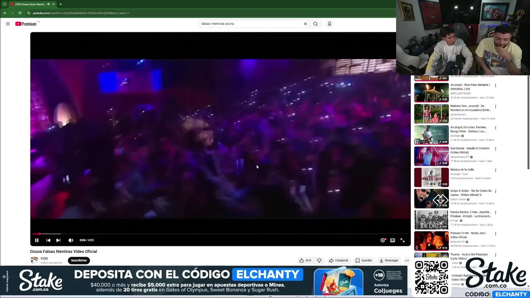Open Música de la Calle thumbnail

tap(431, 177)
